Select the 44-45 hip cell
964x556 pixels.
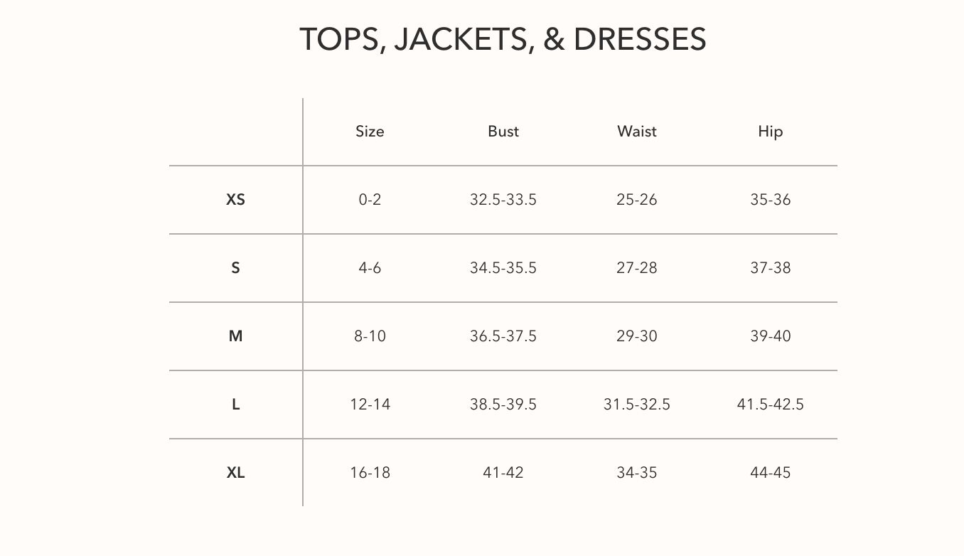(x=770, y=473)
